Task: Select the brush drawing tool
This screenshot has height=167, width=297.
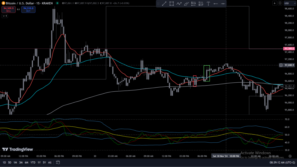Action: pos(186,4)
